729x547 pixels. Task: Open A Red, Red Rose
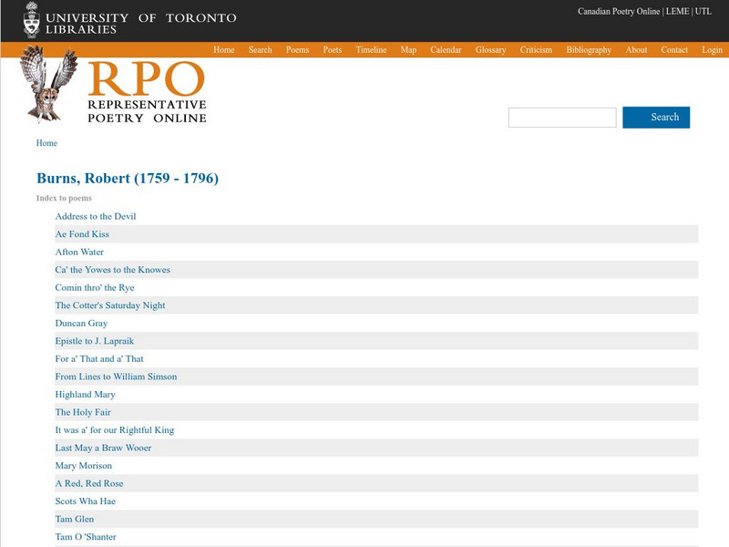coord(88,483)
